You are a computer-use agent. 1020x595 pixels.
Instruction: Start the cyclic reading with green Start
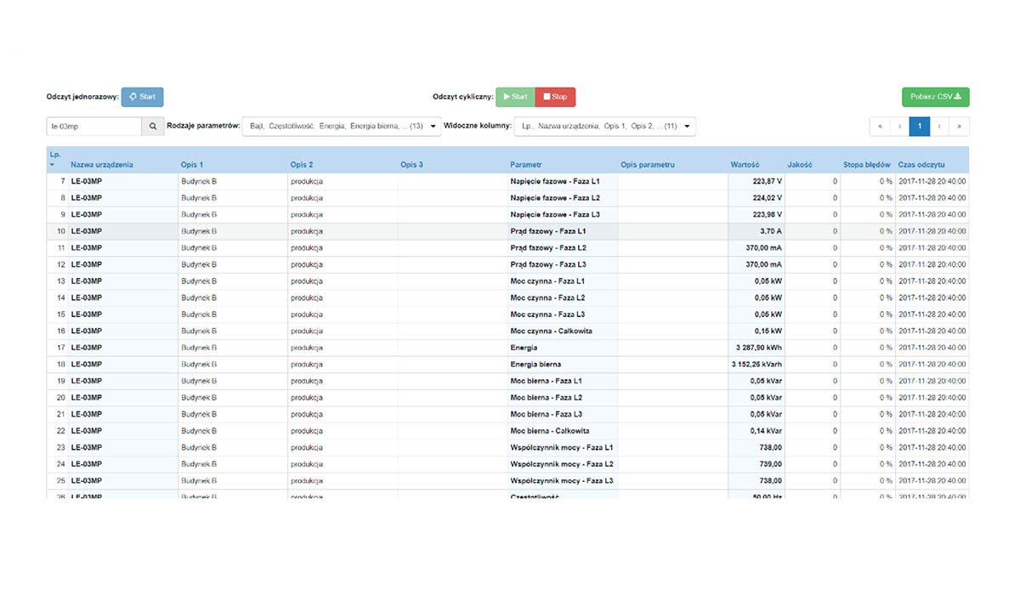(516, 97)
